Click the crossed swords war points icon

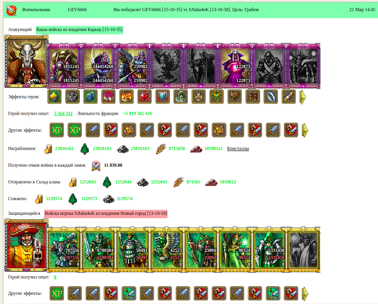pos(96,166)
